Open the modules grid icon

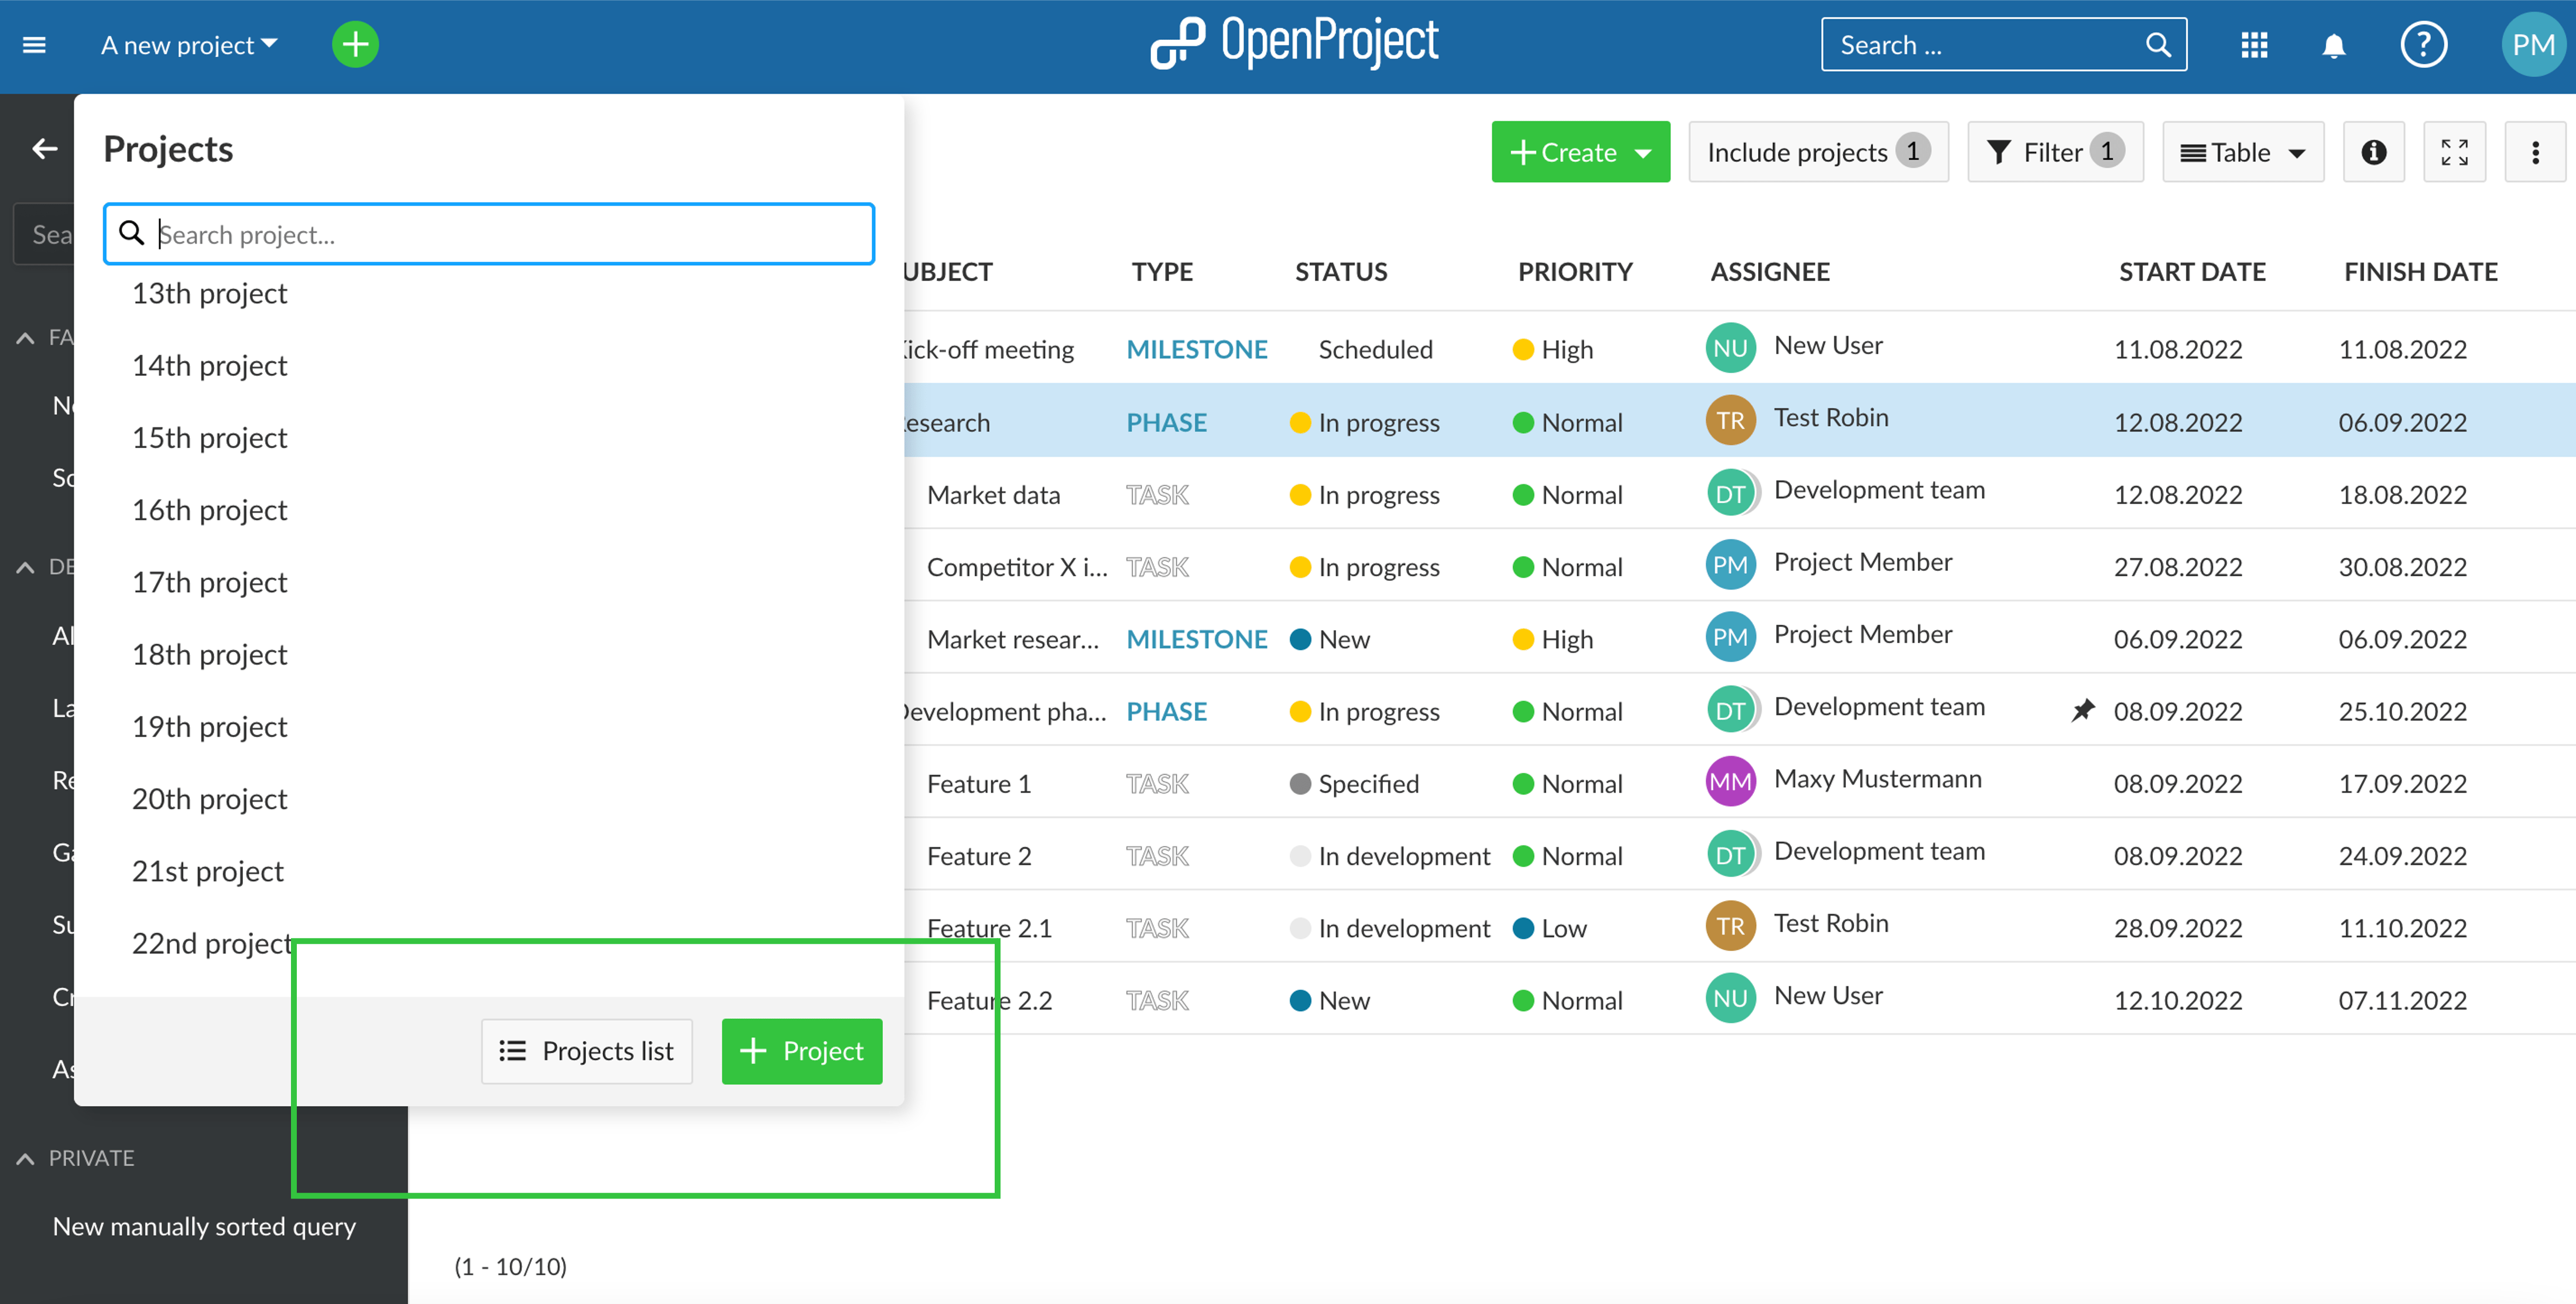pos(2254,45)
